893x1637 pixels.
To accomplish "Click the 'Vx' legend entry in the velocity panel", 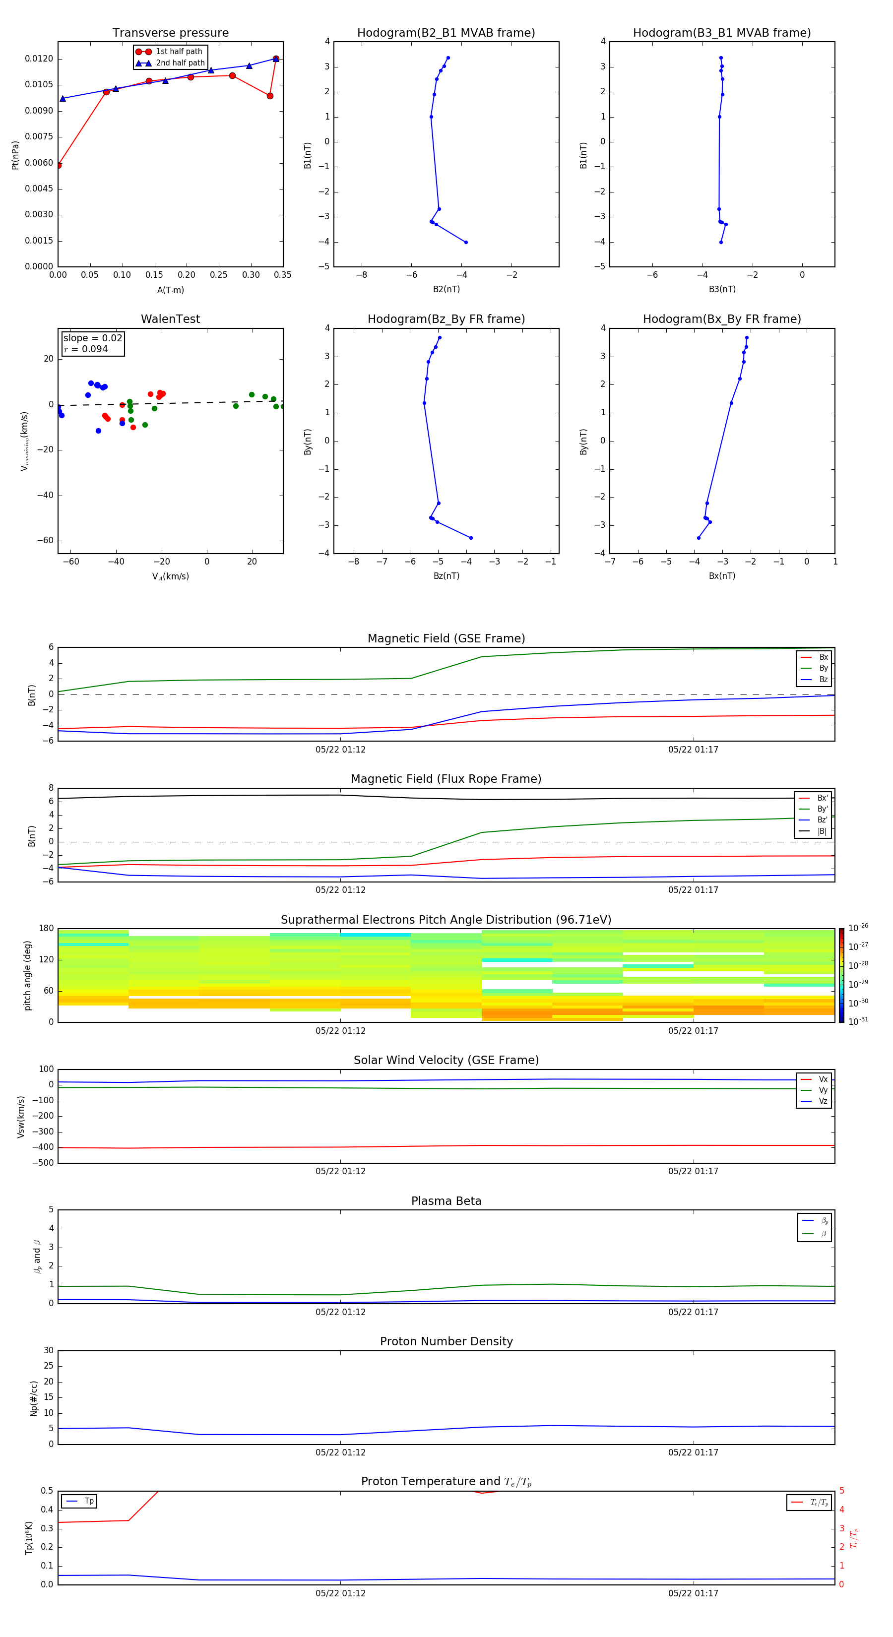I will tap(814, 1079).
